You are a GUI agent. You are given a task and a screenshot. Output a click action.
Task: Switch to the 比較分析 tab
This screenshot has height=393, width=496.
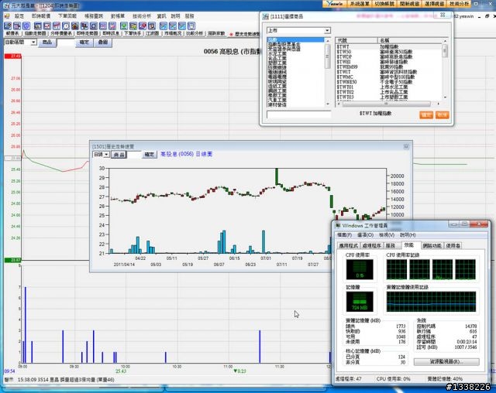[x=195, y=33]
